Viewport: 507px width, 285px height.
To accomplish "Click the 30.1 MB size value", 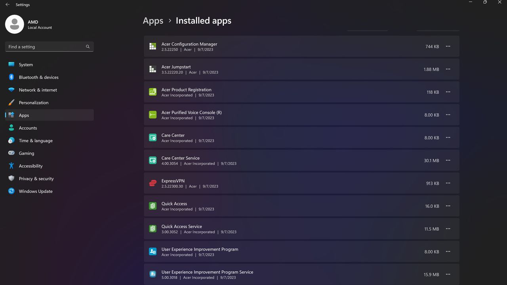I will (431, 161).
